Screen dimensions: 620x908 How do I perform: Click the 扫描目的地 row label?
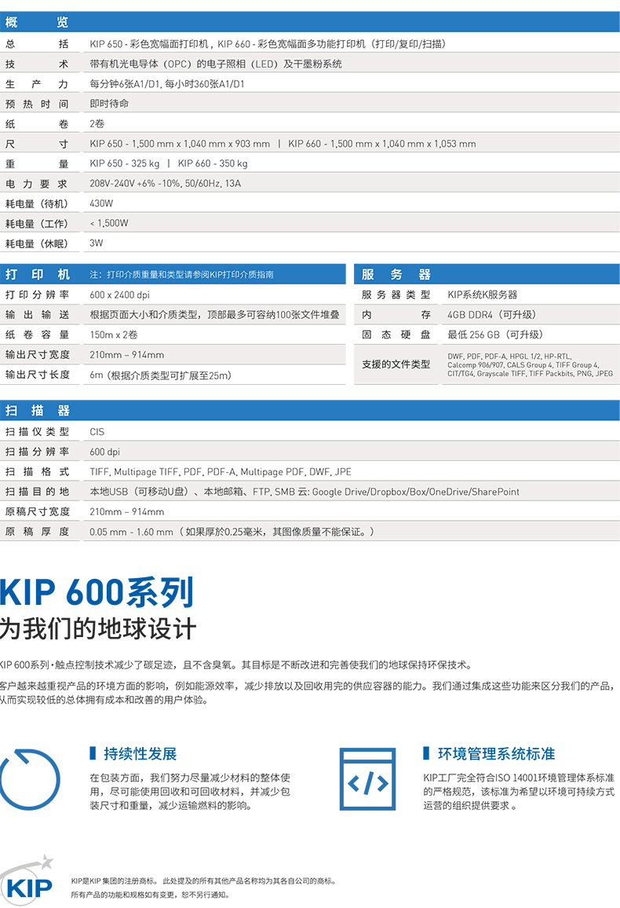tap(38, 492)
